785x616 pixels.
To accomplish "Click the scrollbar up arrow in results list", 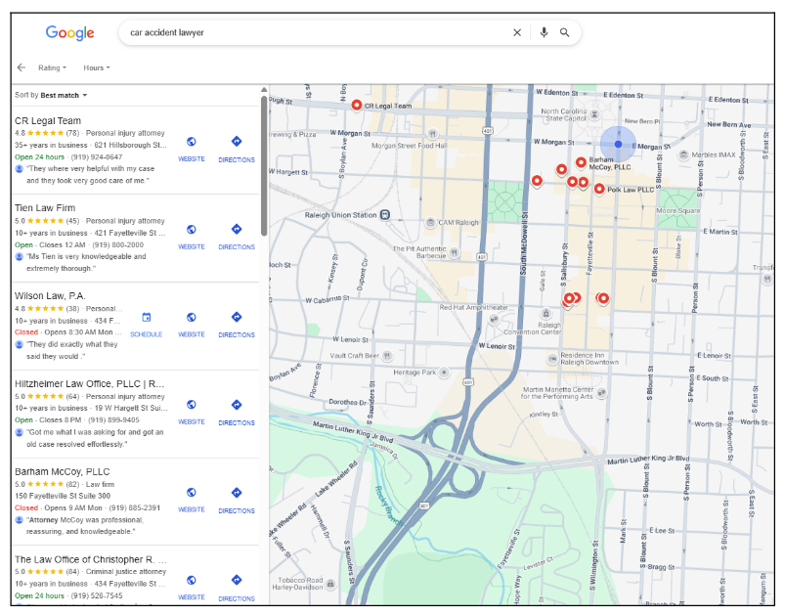I will [264, 90].
